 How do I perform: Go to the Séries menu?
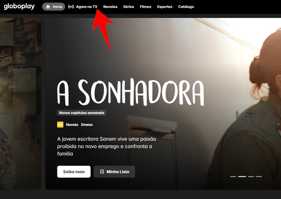[129, 7]
